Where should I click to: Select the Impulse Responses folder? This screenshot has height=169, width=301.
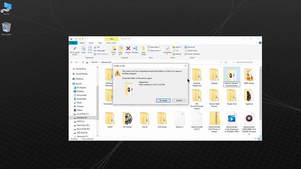point(197,77)
